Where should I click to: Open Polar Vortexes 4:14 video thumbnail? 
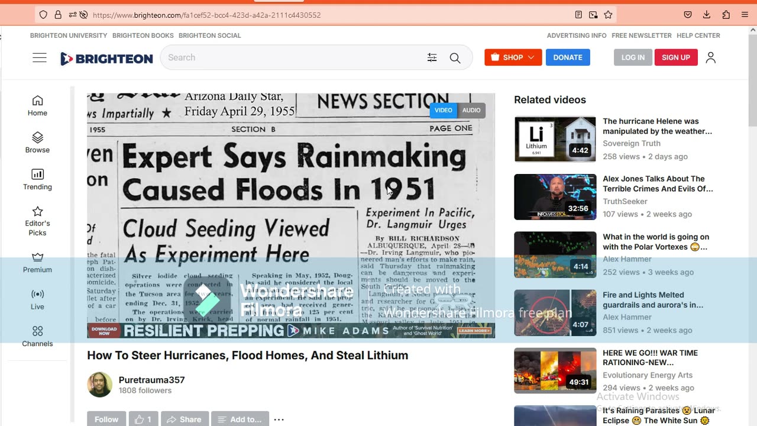pyautogui.click(x=555, y=254)
